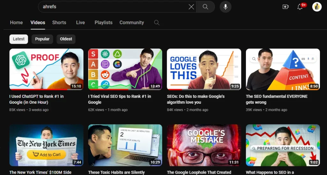The image size is (327, 175).
Task: Sort videos by Latest
Action: [x=19, y=39]
